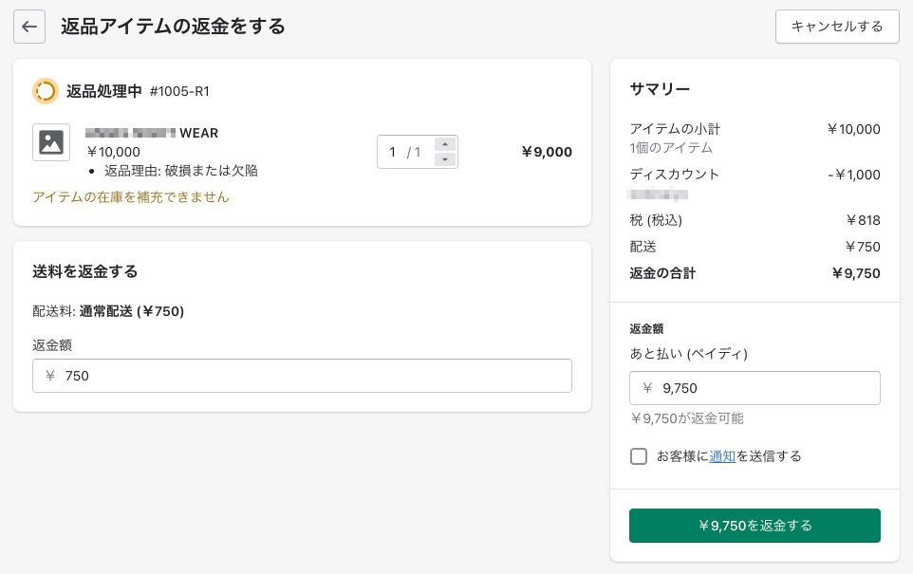This screenshot has width=913, height=574.
Task: Open the 通知 link
Action: click(x=722, y=456)
